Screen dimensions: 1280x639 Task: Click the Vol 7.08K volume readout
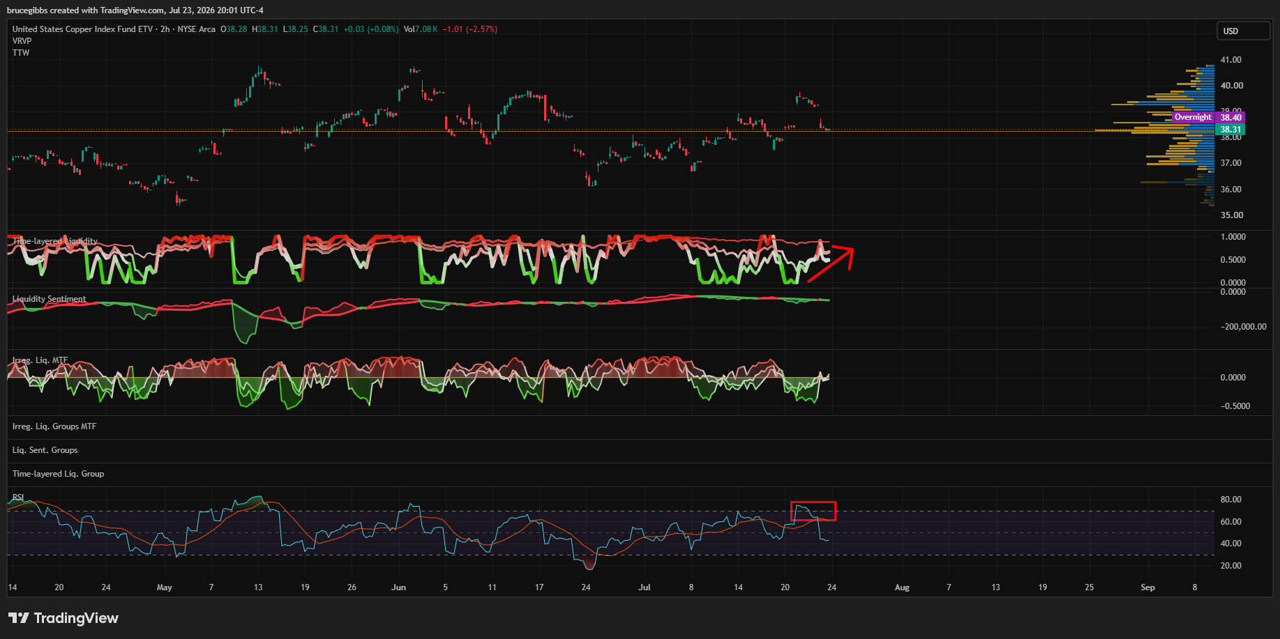click(421, 29)
